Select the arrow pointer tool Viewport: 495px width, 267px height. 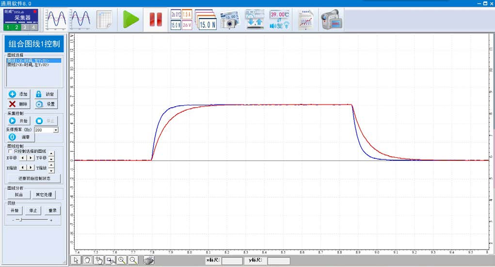[x=76, y=260]
